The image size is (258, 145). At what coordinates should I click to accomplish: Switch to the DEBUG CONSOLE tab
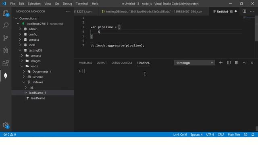coord(122,63)
